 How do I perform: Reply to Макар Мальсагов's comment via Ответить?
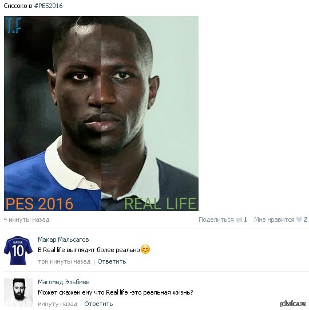[x=112, y=261]
